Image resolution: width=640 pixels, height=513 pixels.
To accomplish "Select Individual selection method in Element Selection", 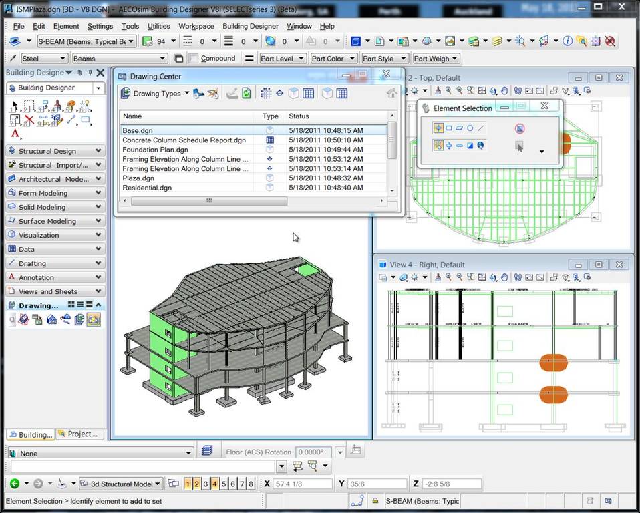I will (438, 128).
